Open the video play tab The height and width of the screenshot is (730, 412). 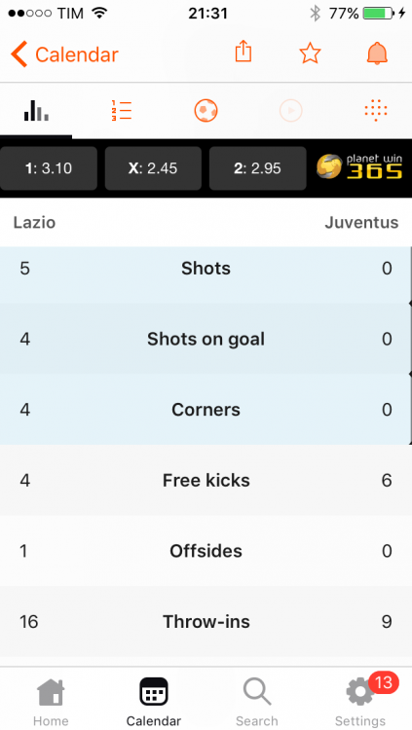[291, 111]
